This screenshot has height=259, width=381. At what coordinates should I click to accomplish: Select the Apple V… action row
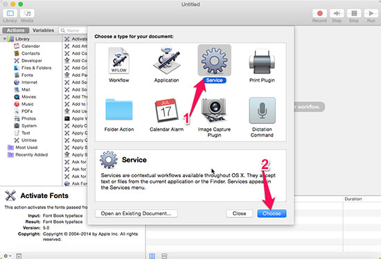click(x=76, y=118)
